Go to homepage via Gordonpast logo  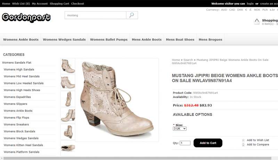[26, 17]
